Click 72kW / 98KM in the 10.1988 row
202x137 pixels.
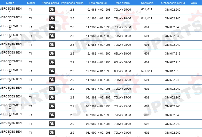122,18
